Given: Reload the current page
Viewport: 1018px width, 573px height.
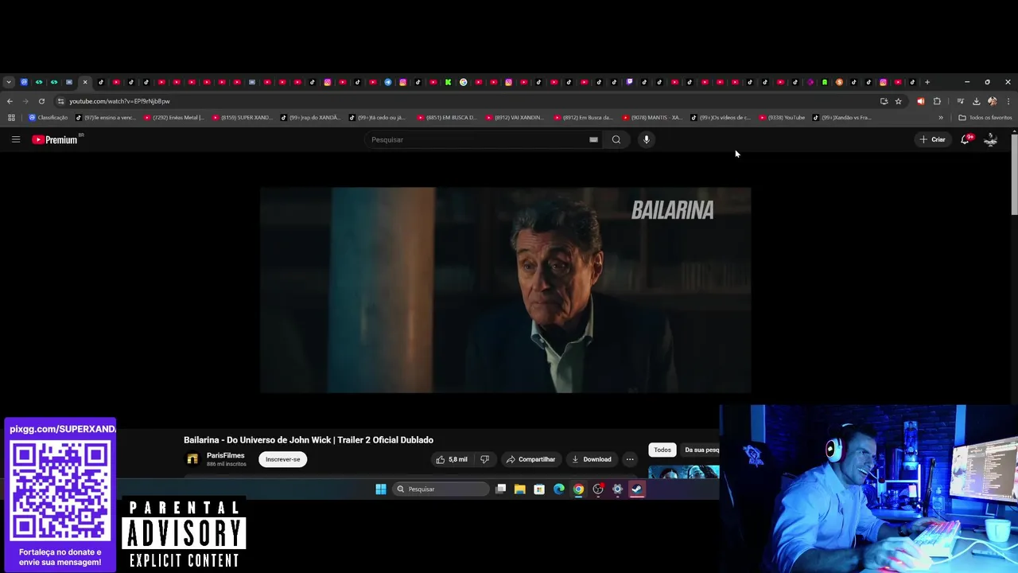Looking at the screenshot, I should tap(41, 101).
